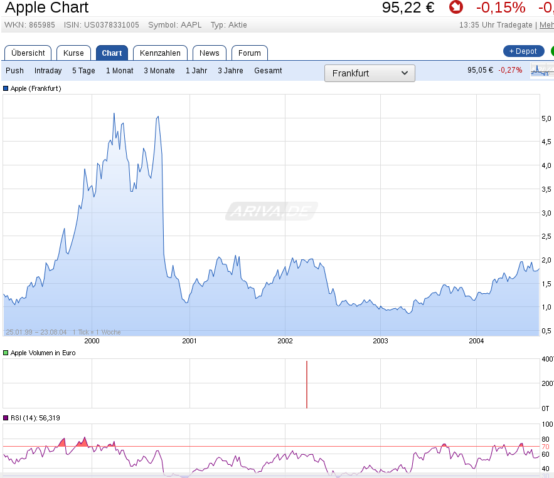This screenshot has height=478, width=554.
Task: Click the purple RSI (14) legend square
Action: coord(6,418)
